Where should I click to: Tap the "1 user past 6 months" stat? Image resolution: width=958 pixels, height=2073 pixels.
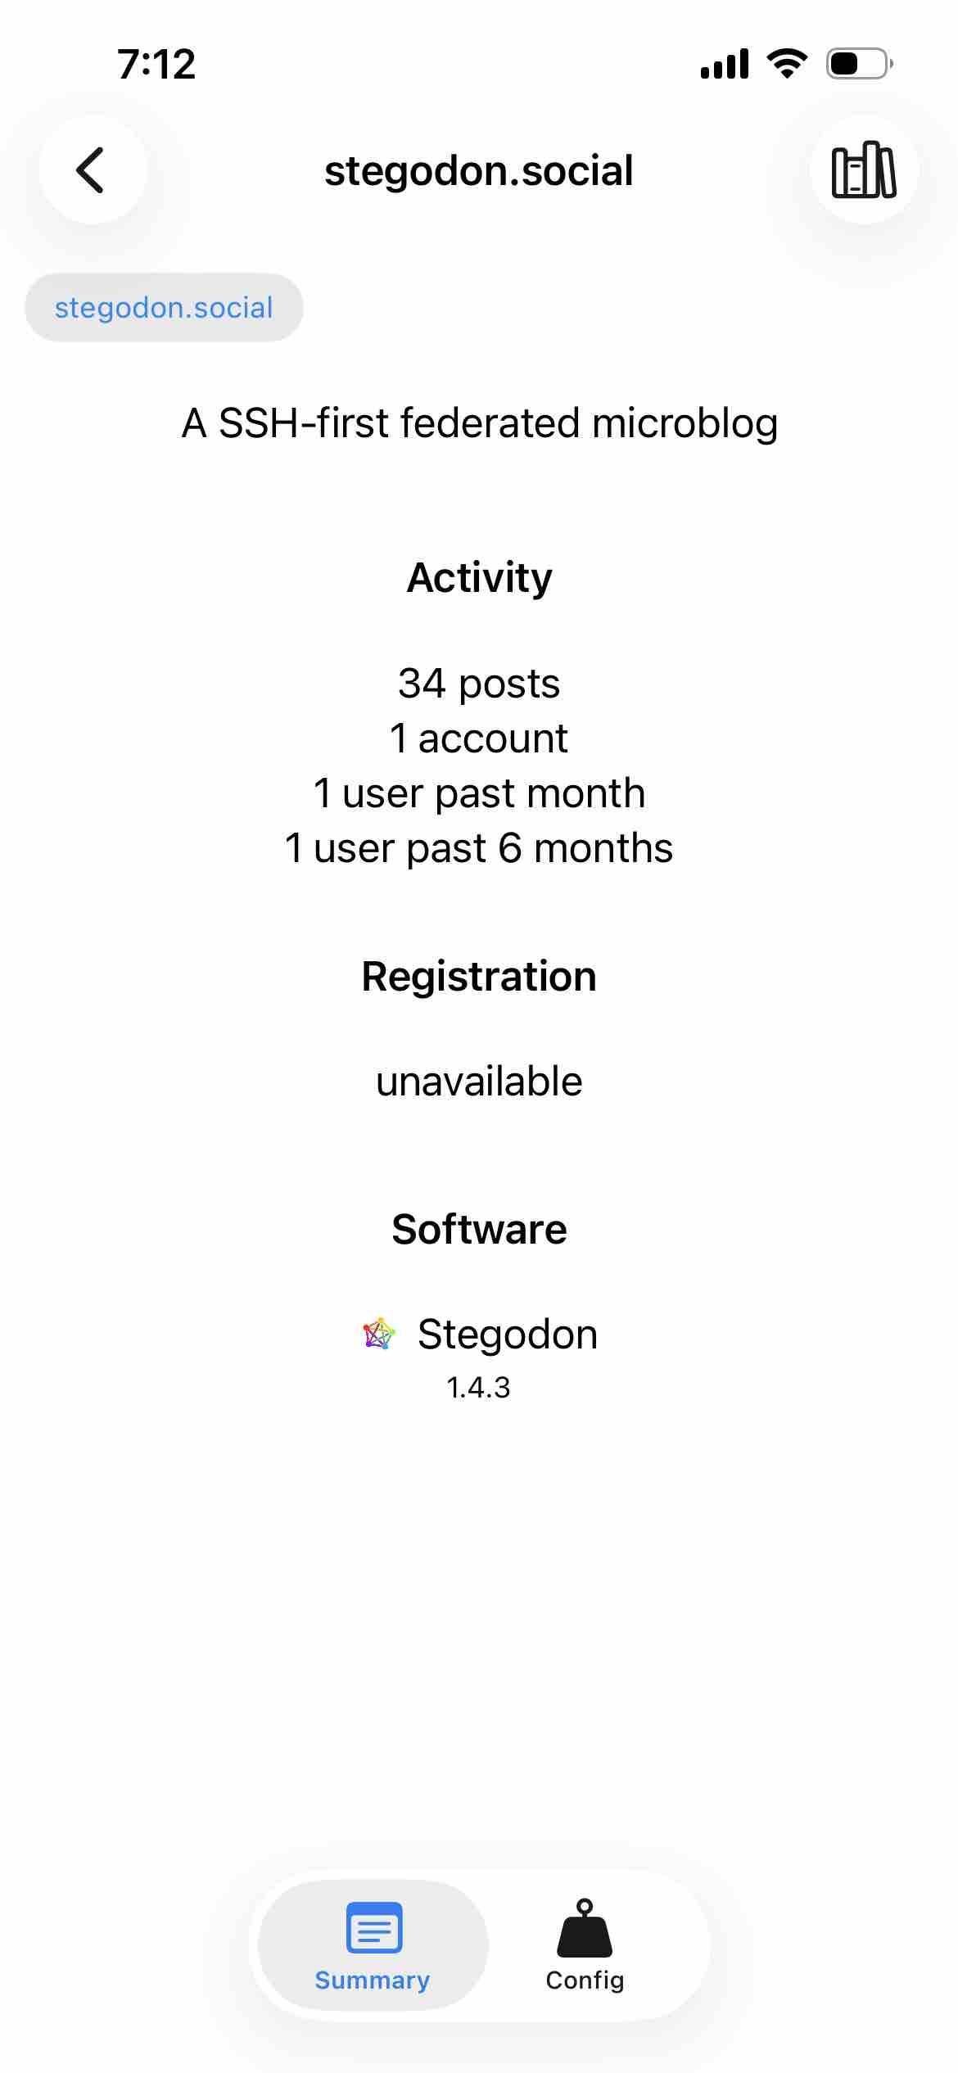tap(479, 847)
